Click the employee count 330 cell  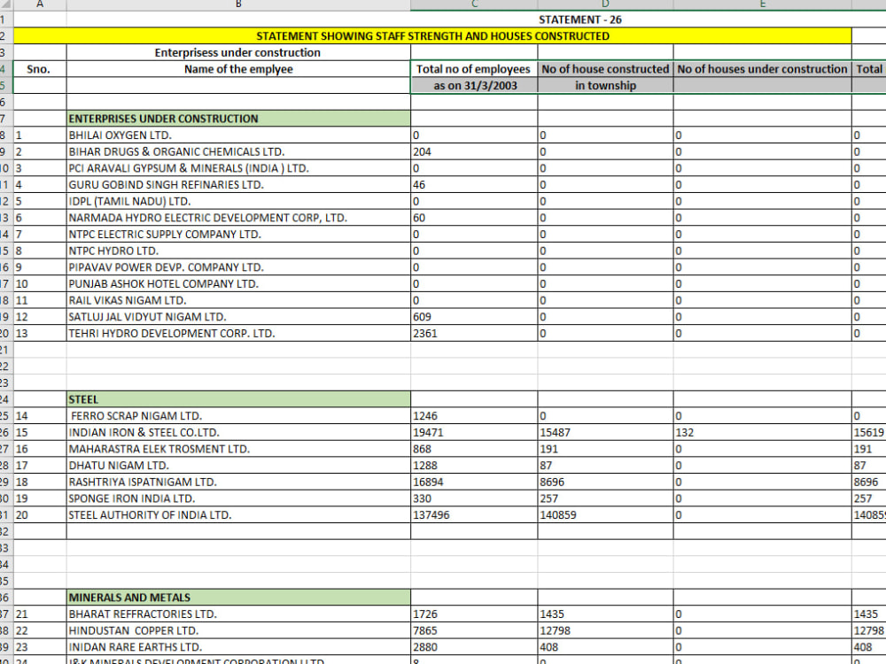coord(474,498)
